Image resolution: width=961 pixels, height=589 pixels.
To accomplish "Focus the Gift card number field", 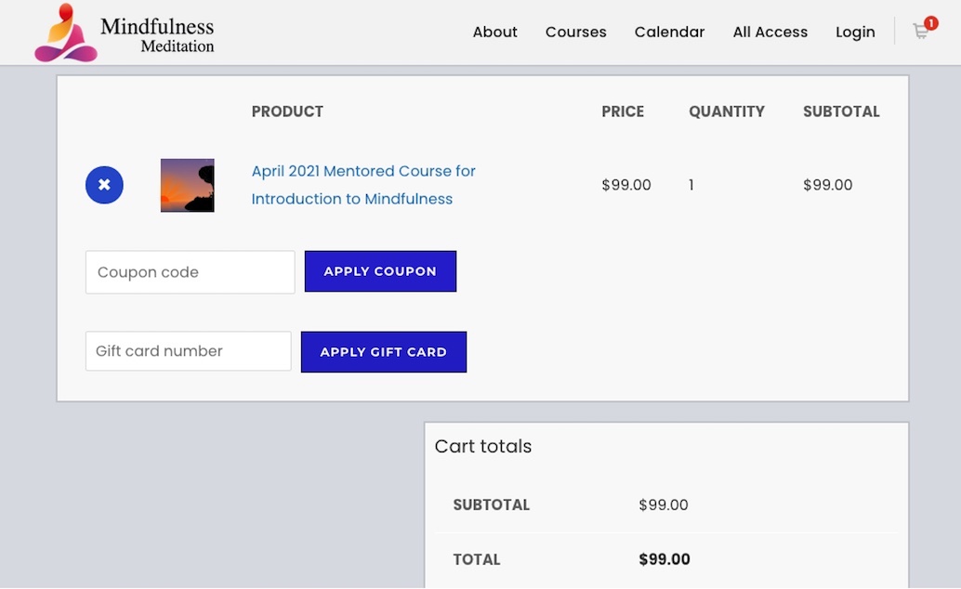I will click(188, 350).
